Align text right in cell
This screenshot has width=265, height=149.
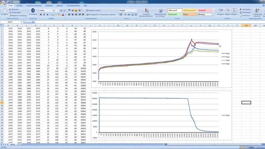76,15
